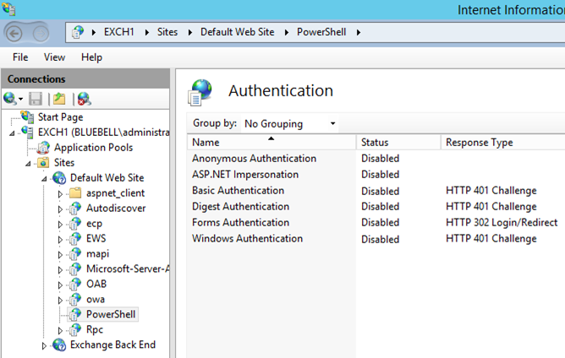The image size is (565, 358).
Task: Select the EWS label in the tree
Action: (x=96, y=239)
